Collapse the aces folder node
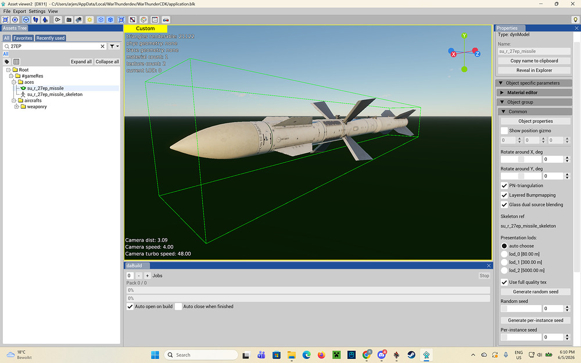This screenshot has width=581, height=363. pyautogui.click(x=13, y=82)
